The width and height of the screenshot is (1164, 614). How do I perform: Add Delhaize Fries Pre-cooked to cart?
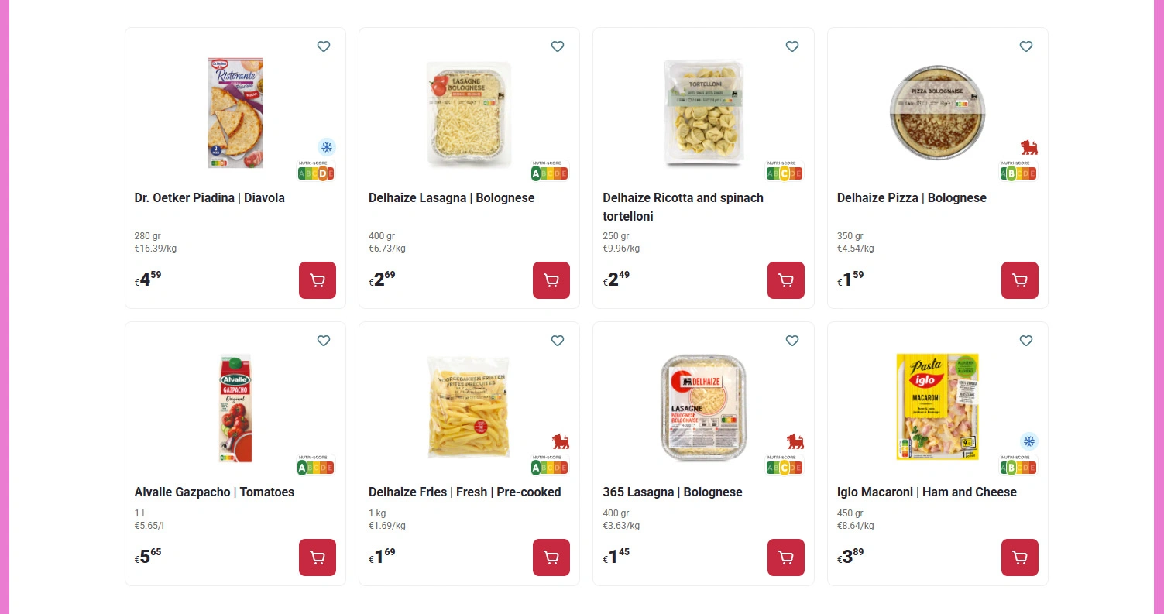551,557
